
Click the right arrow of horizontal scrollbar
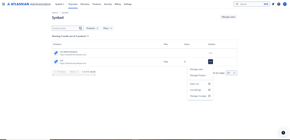click(x=94, y=75)
